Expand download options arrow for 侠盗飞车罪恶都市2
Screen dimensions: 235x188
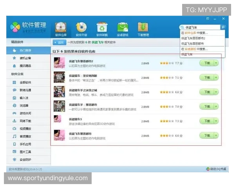[216, 63]
